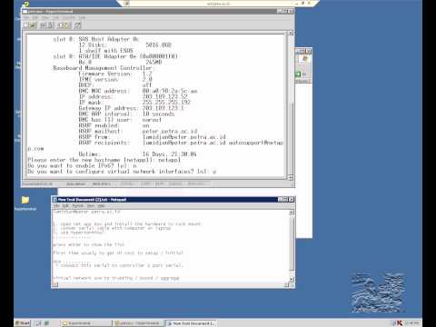The width and height of the screenshot is (436, 327).
Task: Open the Call menu in HyperTerminal
Action: tap(56, 18)
